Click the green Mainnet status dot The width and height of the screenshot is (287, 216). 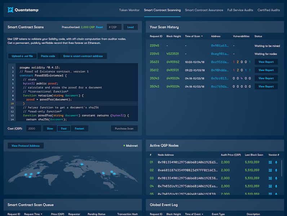124,146
